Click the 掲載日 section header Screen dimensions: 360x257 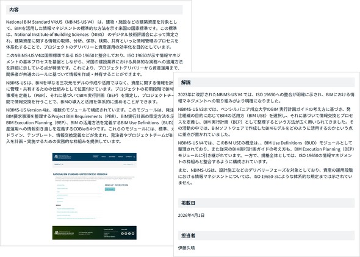pyautogui.click(x=266, y=203)
